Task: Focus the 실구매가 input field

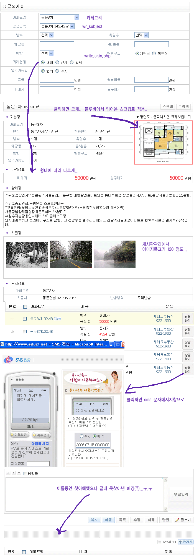Action: click(152, 89)
